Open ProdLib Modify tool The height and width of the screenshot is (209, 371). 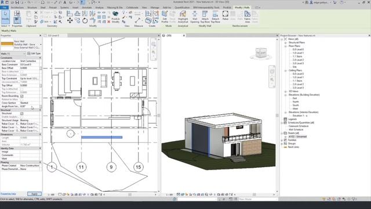click(x=115, y=17)
